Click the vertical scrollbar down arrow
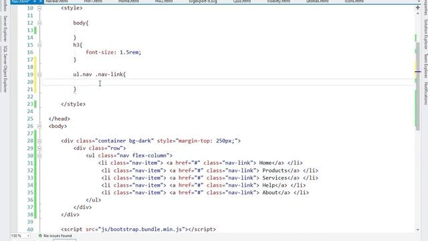428x241 pixels. point(417,230)
